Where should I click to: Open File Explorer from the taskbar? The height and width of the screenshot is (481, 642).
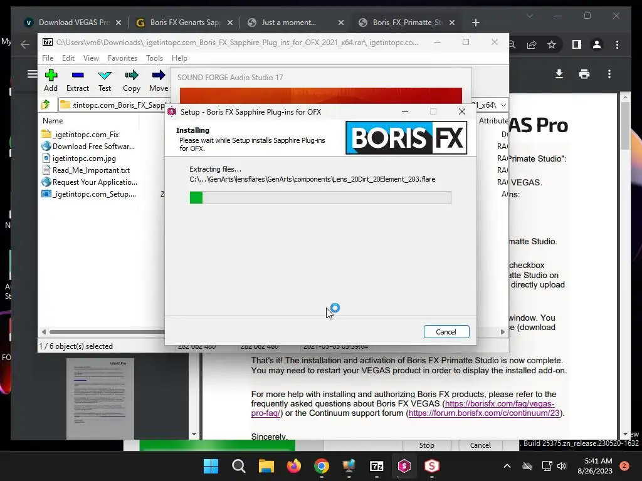(266, 466)
